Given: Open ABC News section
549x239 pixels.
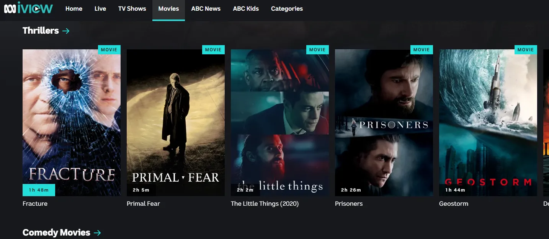Looking at the screenshot, I should [x=206, y=8].
